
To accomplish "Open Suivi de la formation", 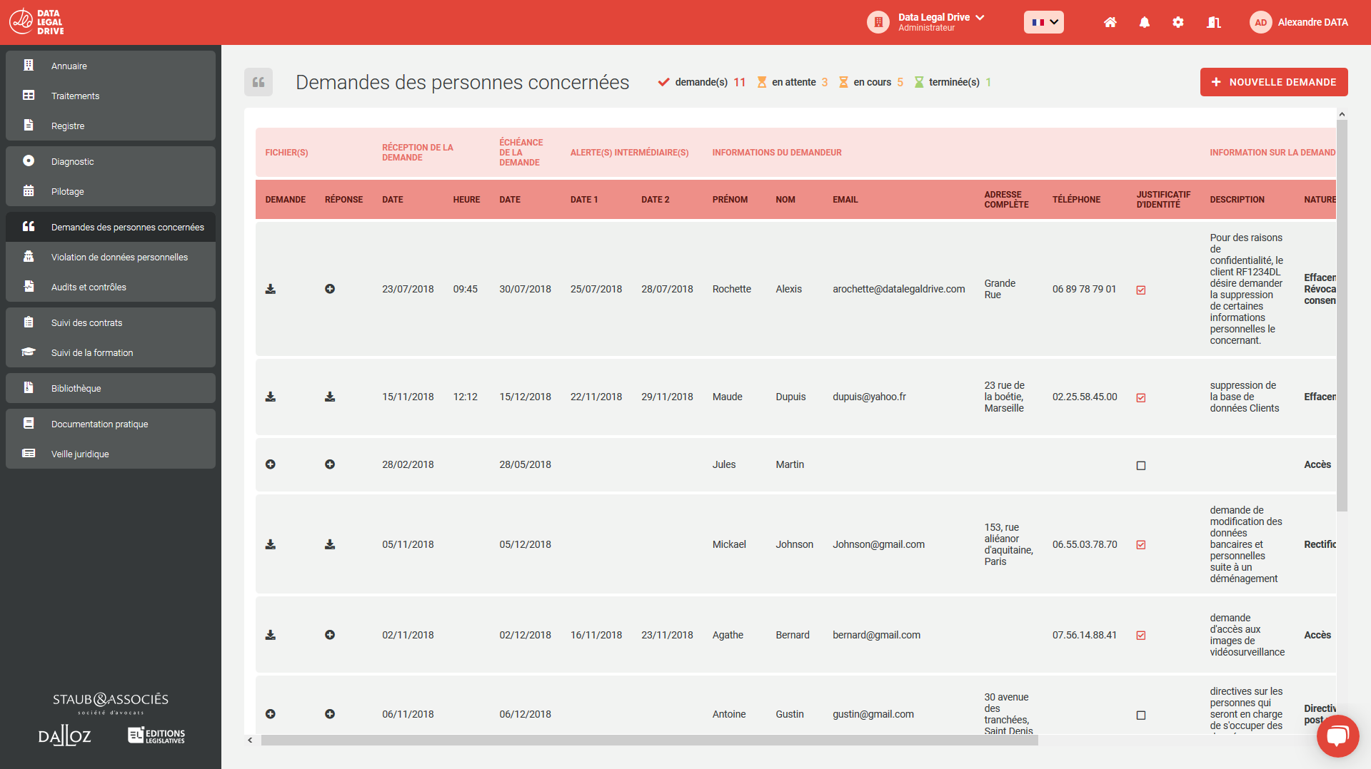I will point(111,352).
